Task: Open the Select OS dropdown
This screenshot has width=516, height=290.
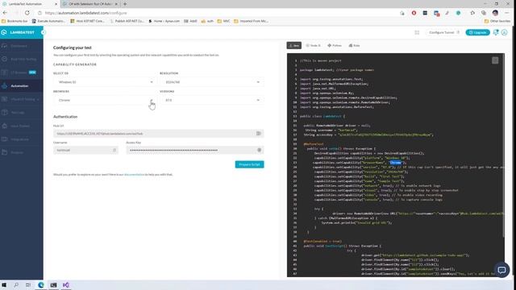Action: 106,82
